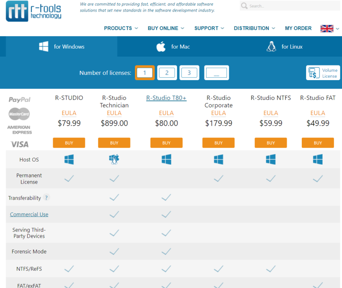
Task: Switch to the for Mac tab
Action: pyautogui.click(x=173, y=46)
